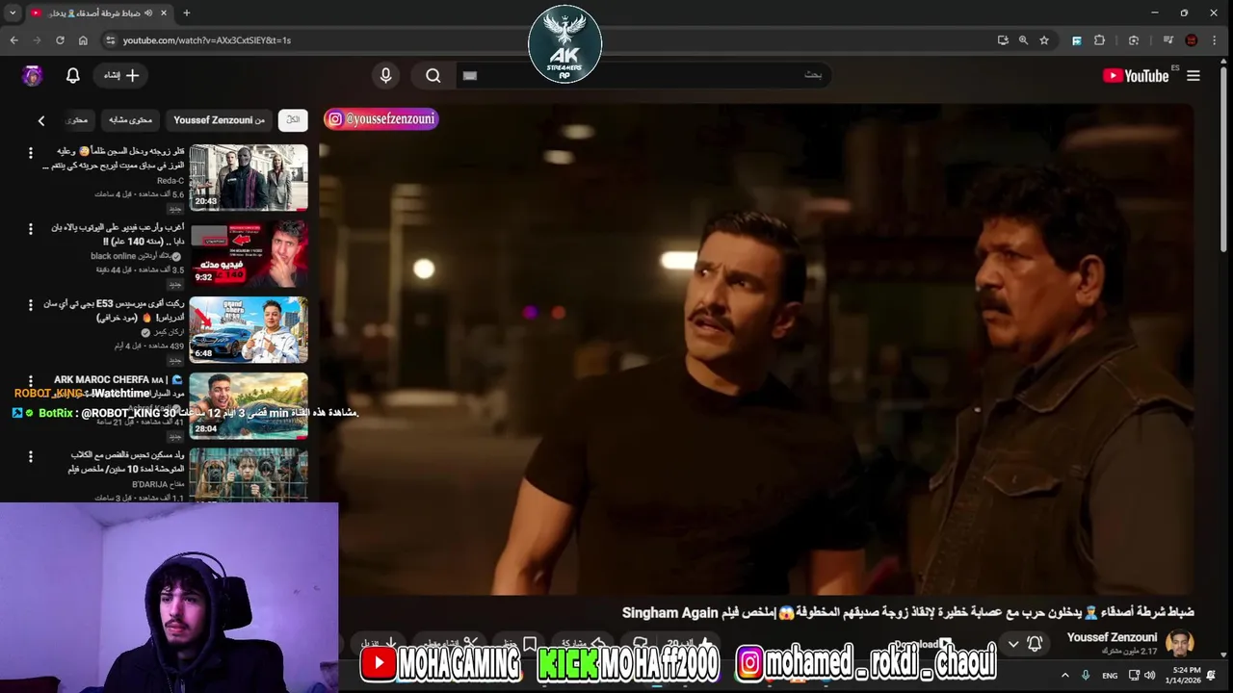The height and width of the screenshot is (693, 1233).
Task: Click the voice search microphone icon
Action: 385,75
